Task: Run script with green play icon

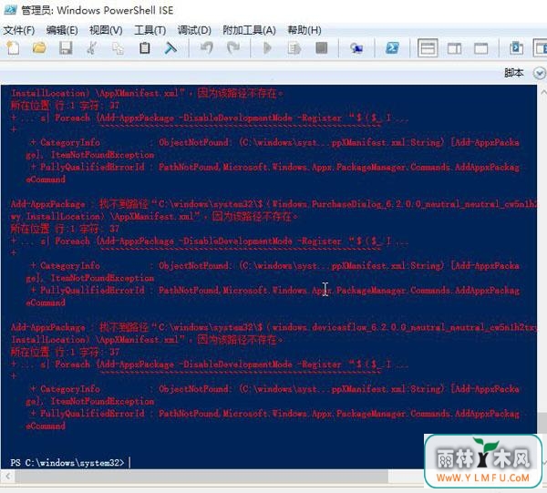Action: tap(267, 47)
